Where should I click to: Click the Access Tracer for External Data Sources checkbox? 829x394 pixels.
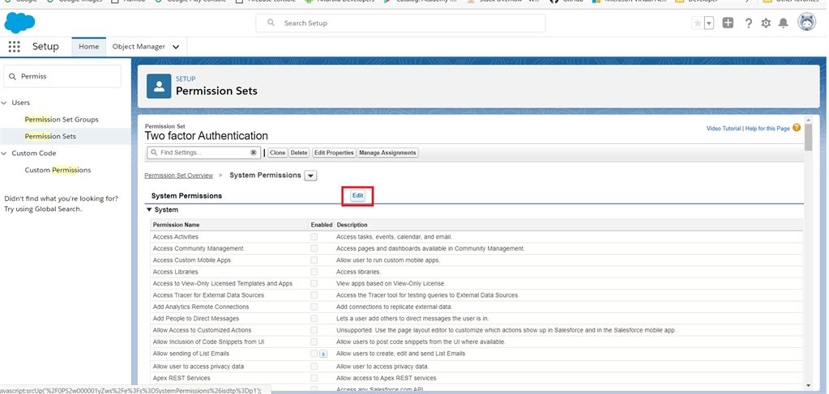click(x=314, y=294)
